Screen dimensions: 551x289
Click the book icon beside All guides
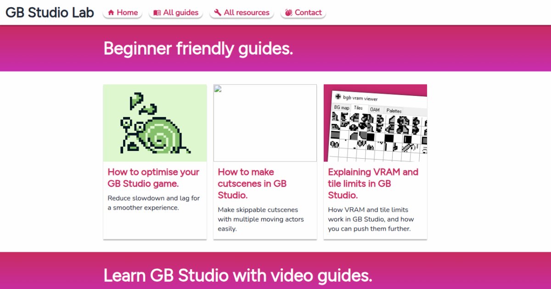157,13
